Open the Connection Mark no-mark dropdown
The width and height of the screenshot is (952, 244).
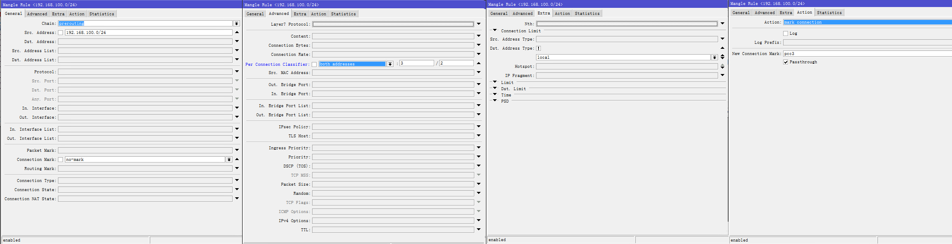229,160
